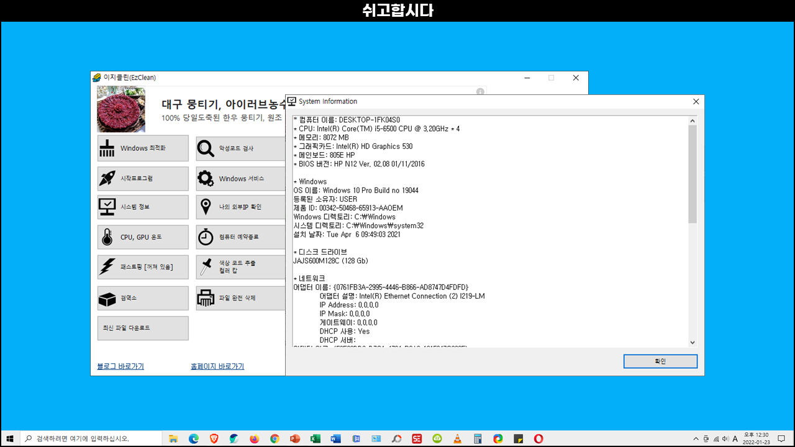795x447 pixels.
Task: Click the meat advertisement thumbnail in EzClean
Action: (121, 109)
